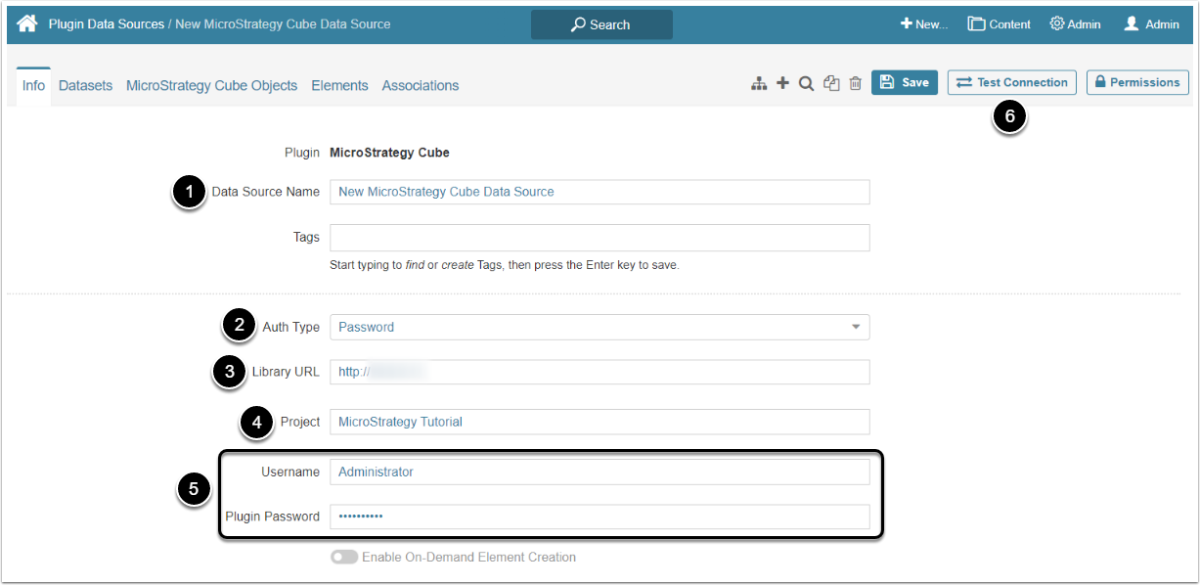Click the MicroStrategy Cube plugin name text
Image resolution: width=1200 pixels, height=585 pixels.
pos(389,152)
